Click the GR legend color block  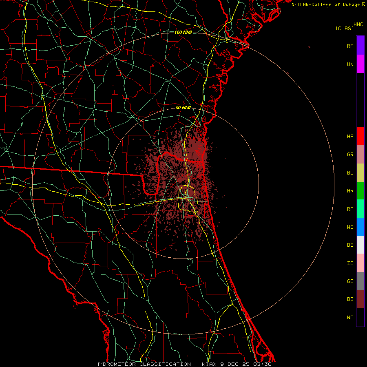(360, 155)
